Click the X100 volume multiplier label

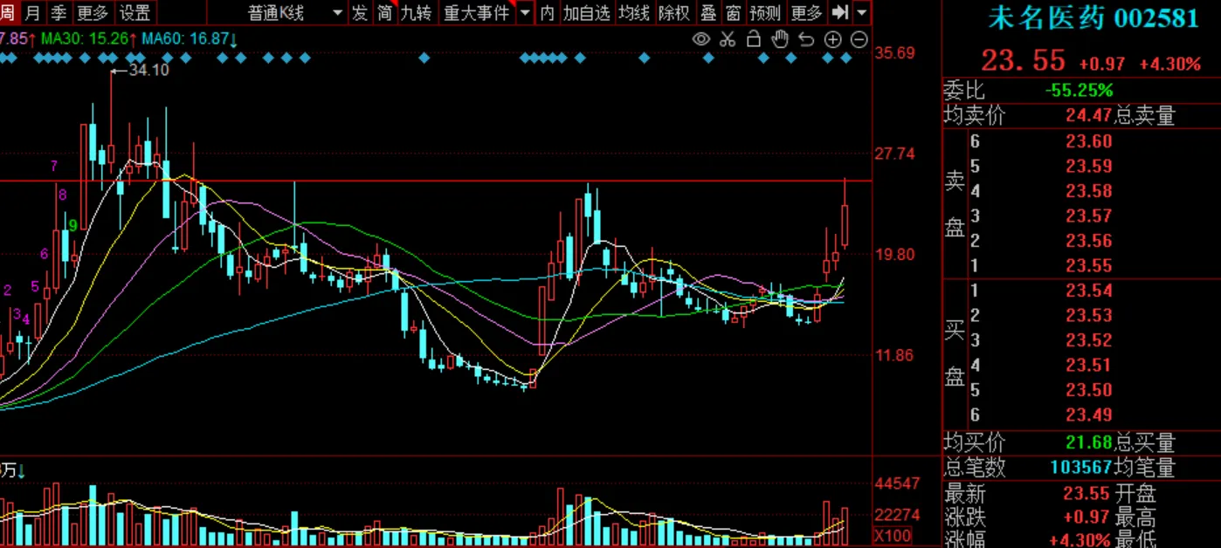894,535
